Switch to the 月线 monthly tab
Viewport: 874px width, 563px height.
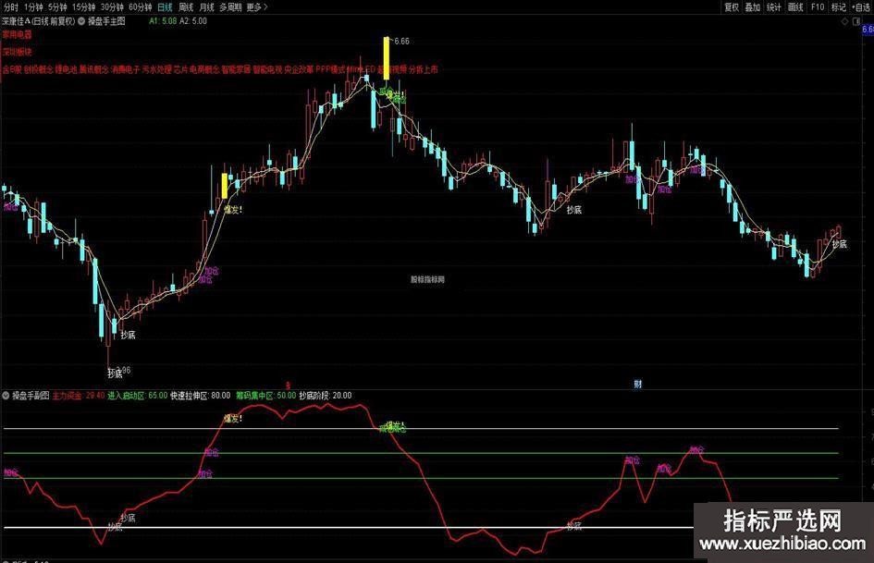click(x=206, y=7)
